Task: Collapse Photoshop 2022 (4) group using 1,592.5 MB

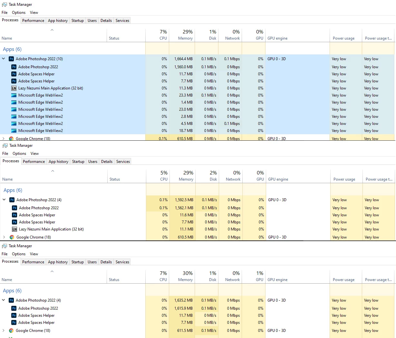Action: (x=4, y=200)
